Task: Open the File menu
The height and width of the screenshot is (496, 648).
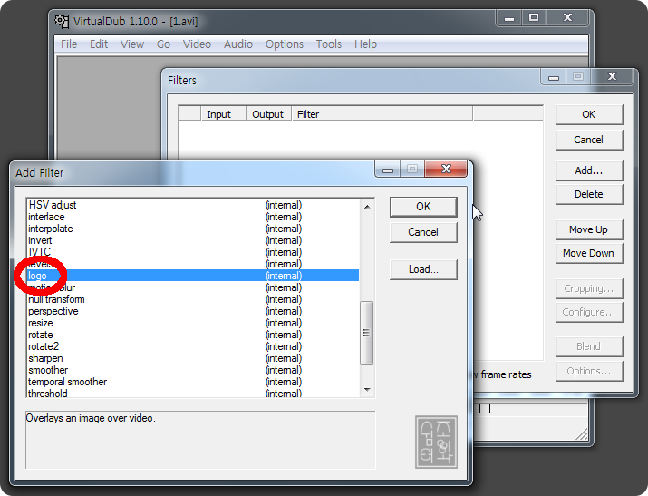Action: click(x=69, y=44)
